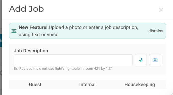Click the resize grip at dialog corner
The image size is (173, 95).
click(x=171, y=93)
